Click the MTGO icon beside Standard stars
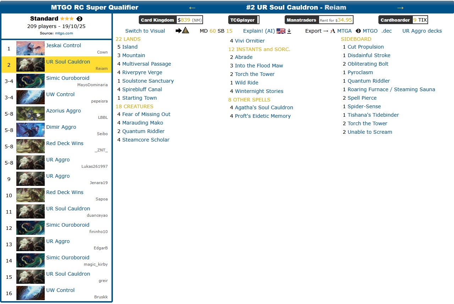 80,19
